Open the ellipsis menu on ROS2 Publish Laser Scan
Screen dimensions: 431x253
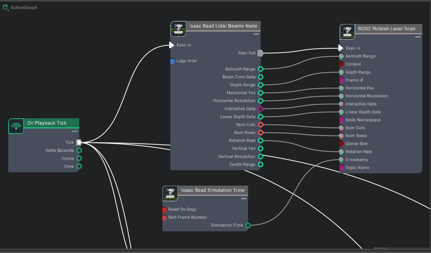(418, 37)
